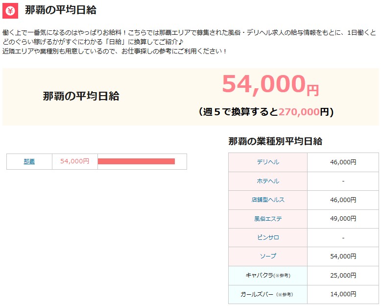Go to the 風俗エステ category link
The image size is (381, 308).
click(x=268, y=218)
